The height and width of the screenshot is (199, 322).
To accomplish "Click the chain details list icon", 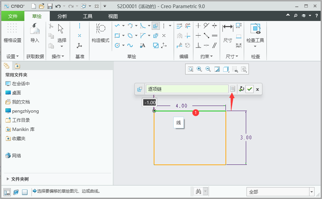I will [233, 89].
